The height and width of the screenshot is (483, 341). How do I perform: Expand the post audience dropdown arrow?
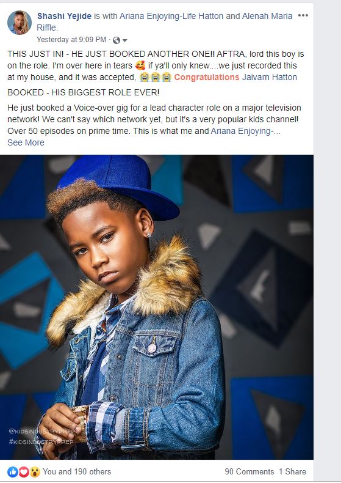124,40
